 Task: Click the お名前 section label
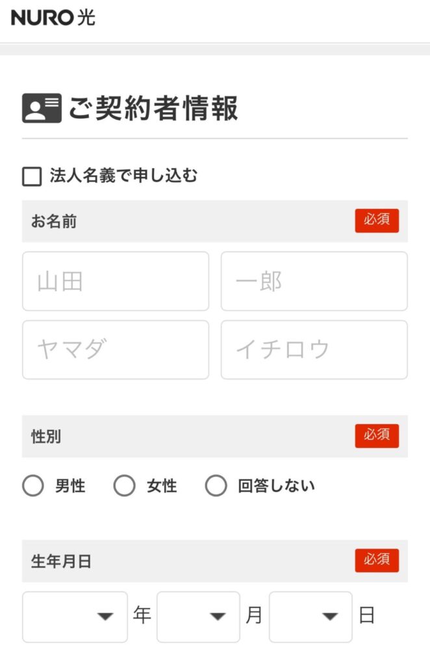54,221
